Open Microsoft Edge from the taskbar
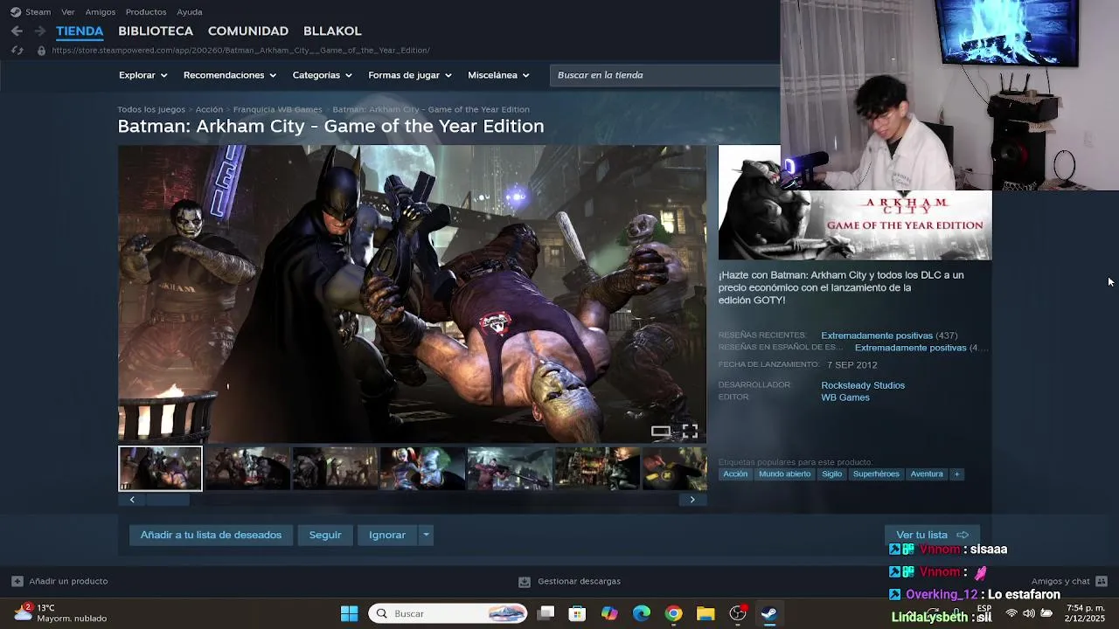 pyautogui.click(x=642, y=613)
